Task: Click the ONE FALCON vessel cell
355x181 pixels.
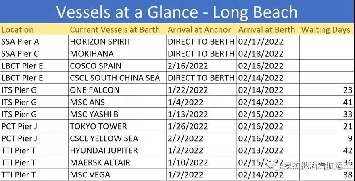Action: pyautogui.click(x=95, y=90)
